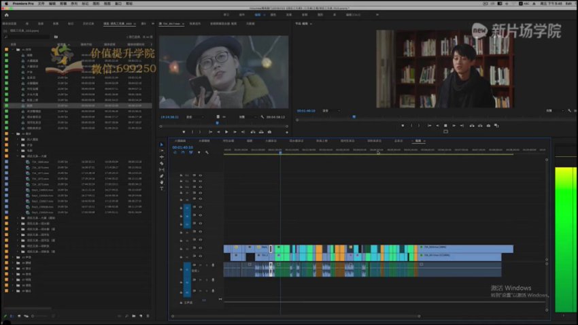
Task: Select the Hand tool in tools panel
Action: (x=161, y=182)
